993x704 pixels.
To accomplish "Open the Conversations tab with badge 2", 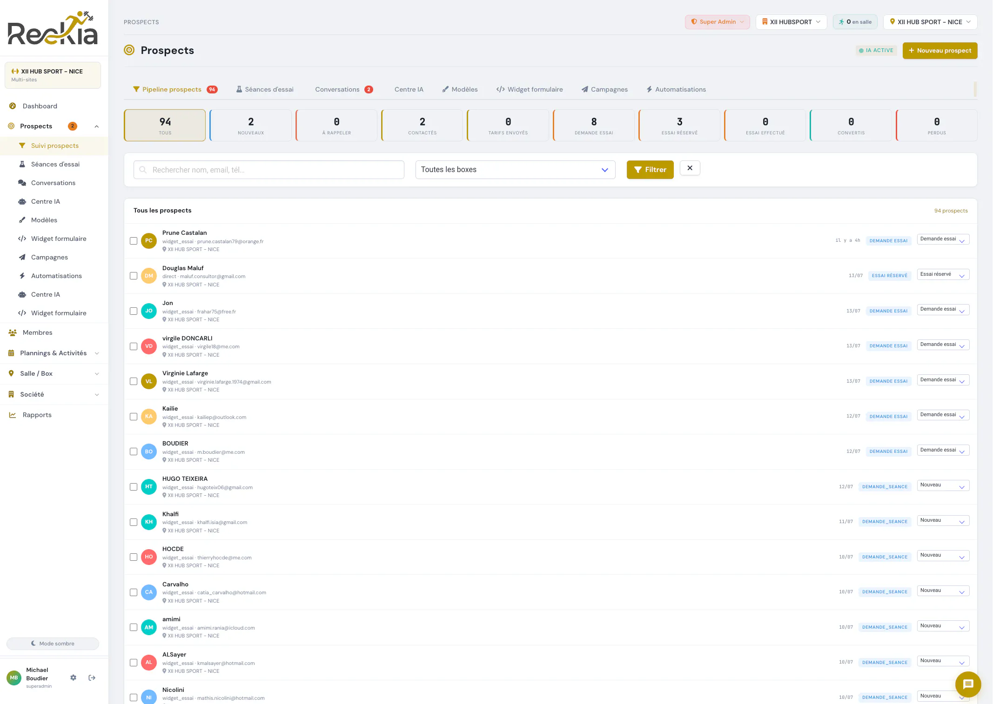I will [x=344, y=89].
